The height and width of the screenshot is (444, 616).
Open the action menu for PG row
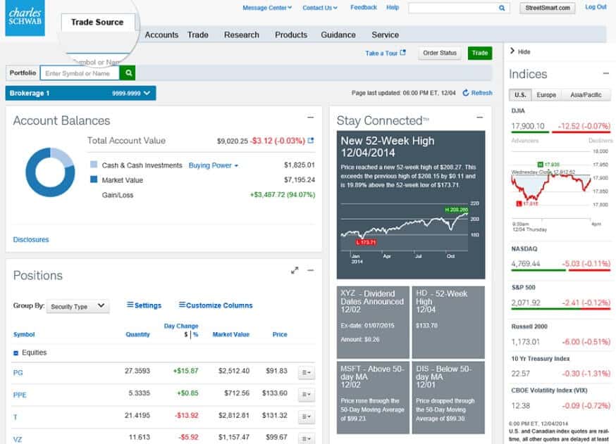coord(307,372)
